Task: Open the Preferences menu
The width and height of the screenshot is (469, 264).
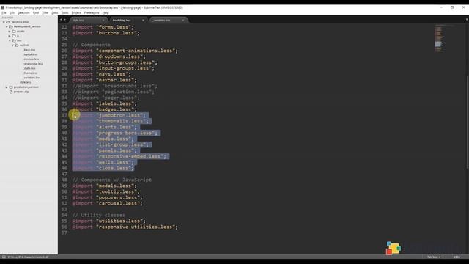Action: tap(92, 13)
